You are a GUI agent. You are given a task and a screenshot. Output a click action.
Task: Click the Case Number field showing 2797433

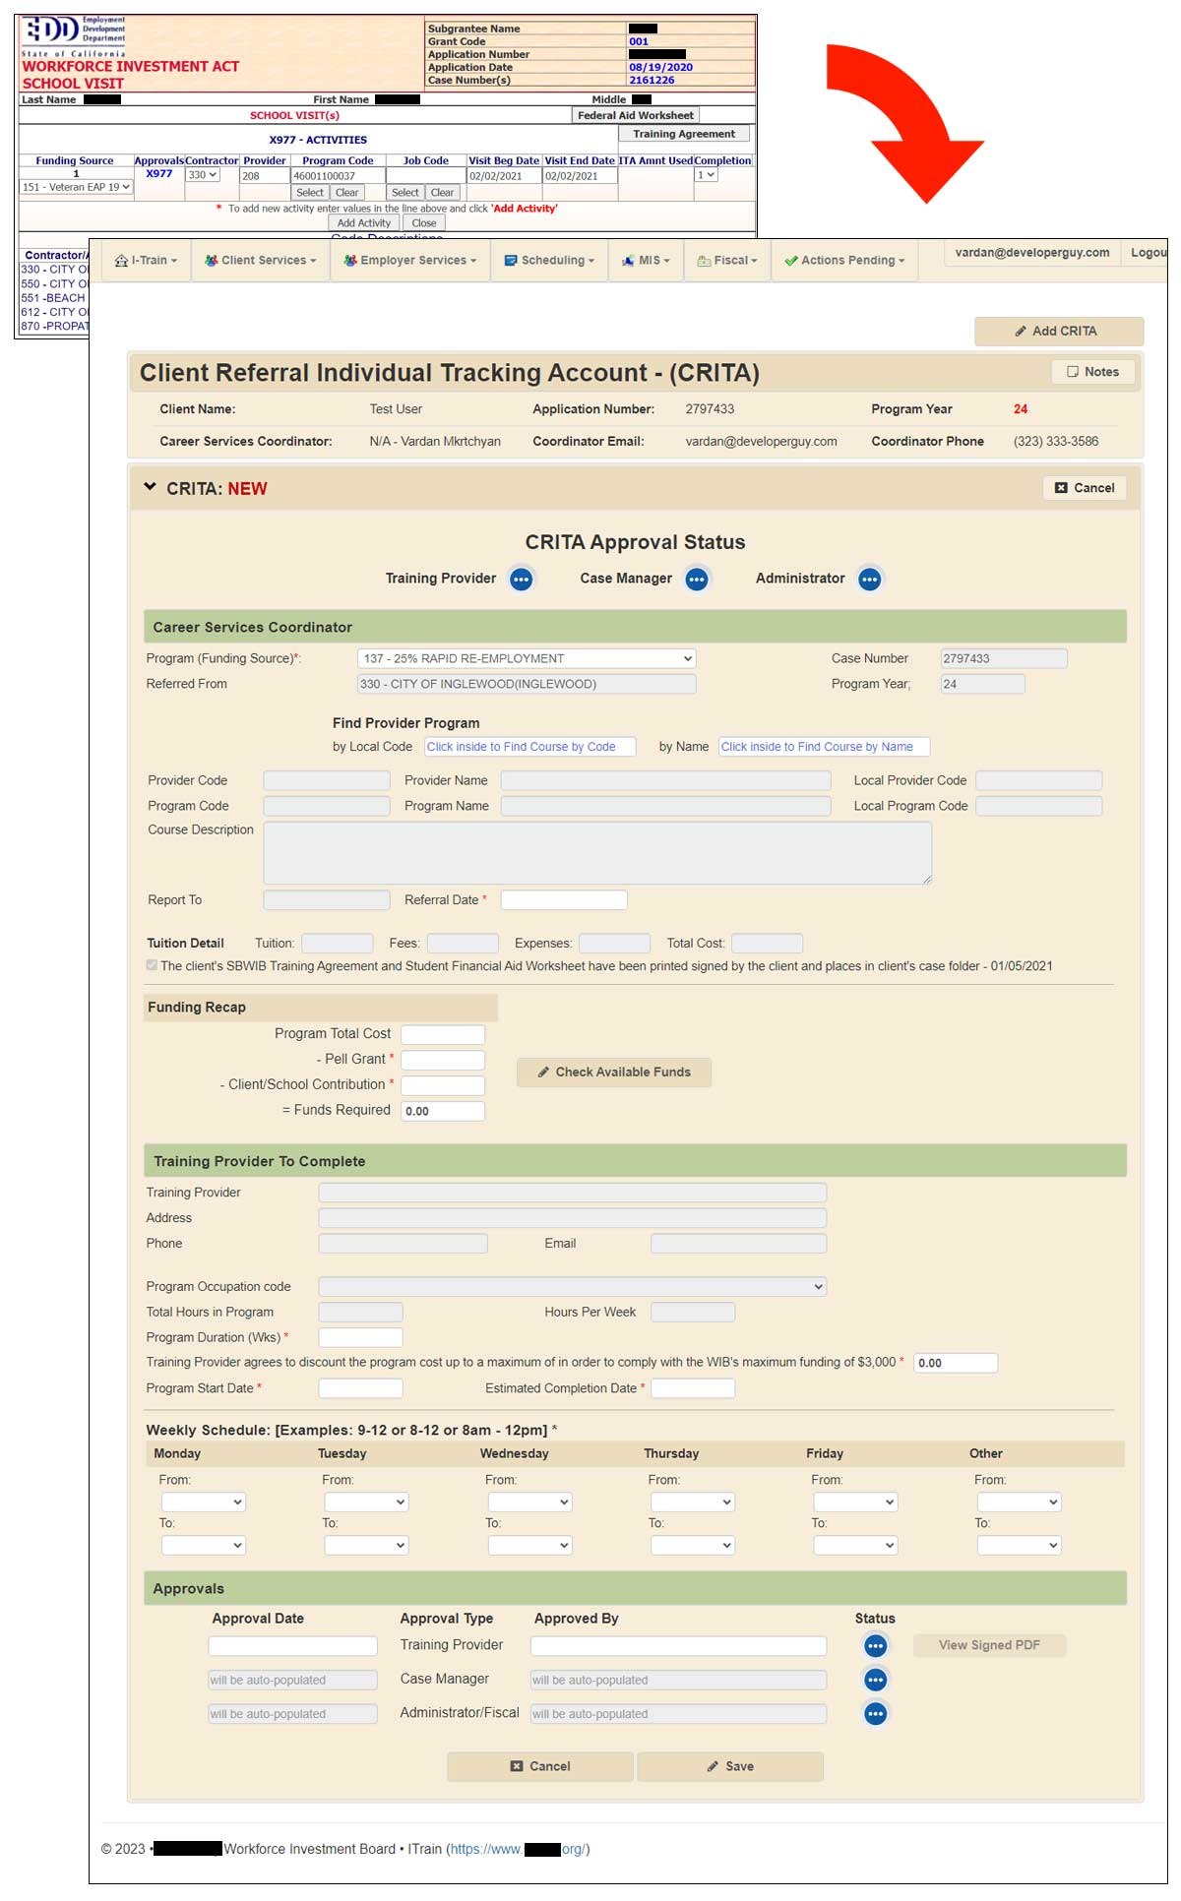1004,658
